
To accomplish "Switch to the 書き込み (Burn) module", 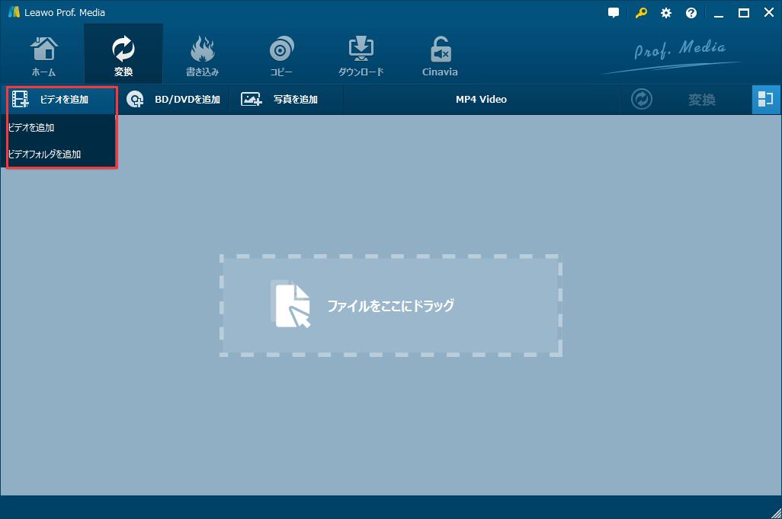I will tap(202, 53).
